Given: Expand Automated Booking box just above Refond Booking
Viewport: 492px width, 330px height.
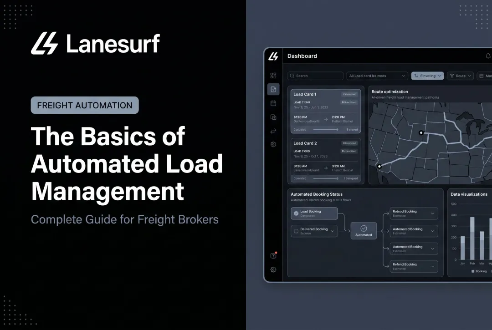Looking at the screenshot, I should coord(432,249).
